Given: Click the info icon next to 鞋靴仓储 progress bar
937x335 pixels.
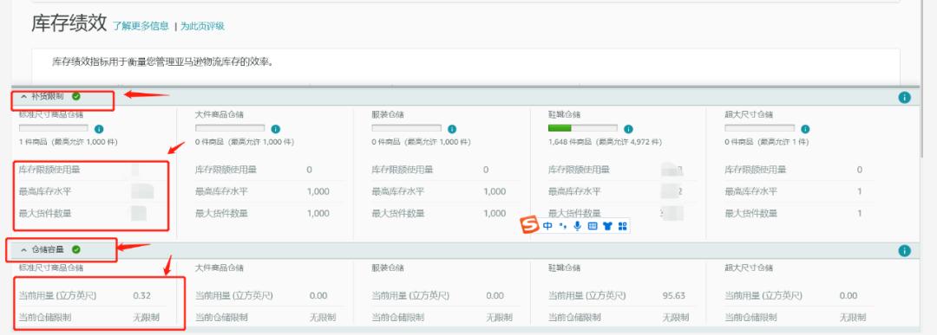Looking at the screenshot, I should tap(629, 129).
